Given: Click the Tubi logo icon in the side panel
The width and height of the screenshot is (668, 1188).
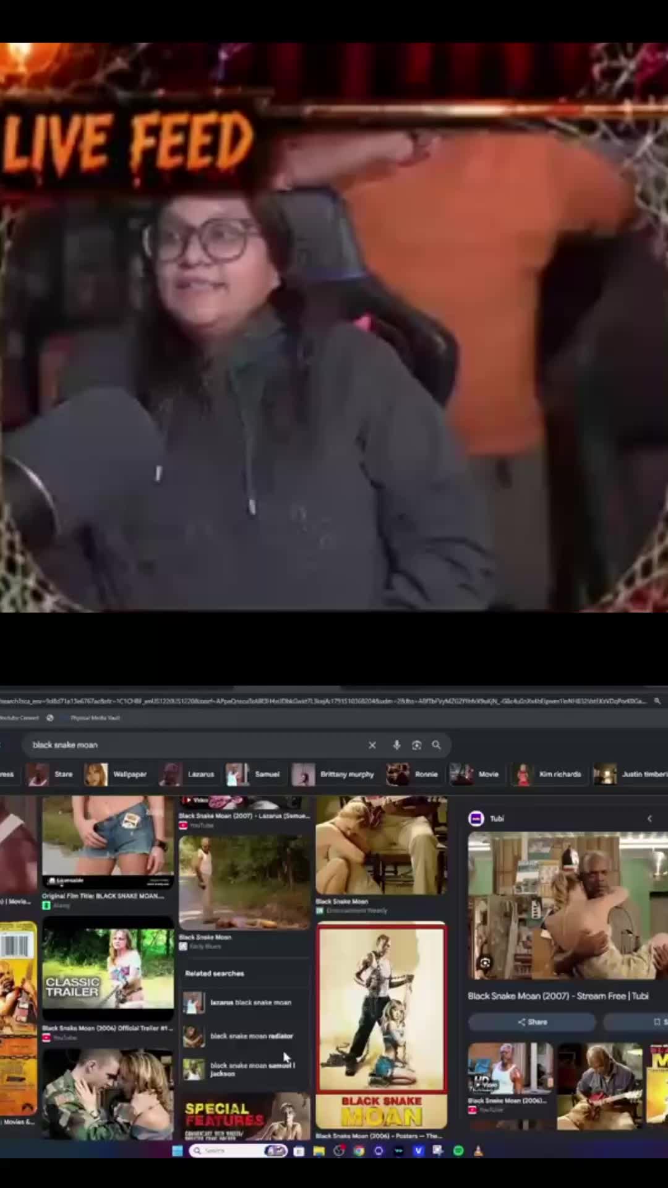Looking at the screenshot, I should (476, 819).
